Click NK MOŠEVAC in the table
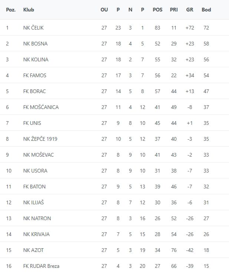The image size is (229, 273). coord(39,155)
